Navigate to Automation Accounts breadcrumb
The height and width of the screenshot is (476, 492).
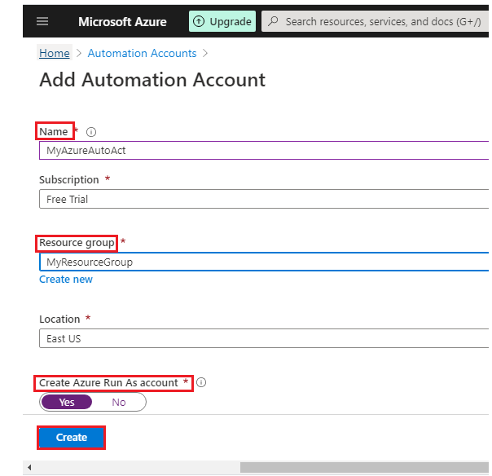tap(142, 53)
